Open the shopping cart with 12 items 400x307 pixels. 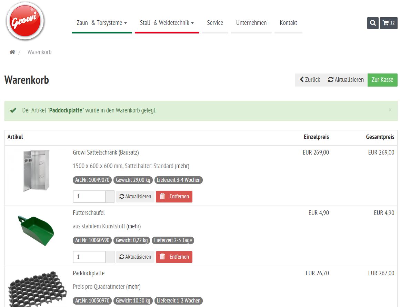389,23
